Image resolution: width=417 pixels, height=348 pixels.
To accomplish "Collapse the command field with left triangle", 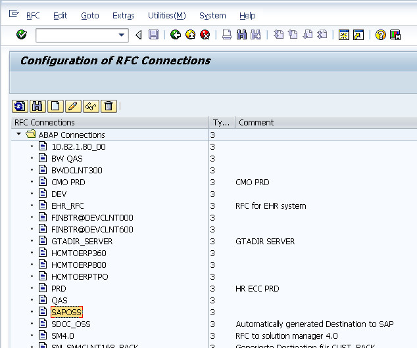I will 139,35.
